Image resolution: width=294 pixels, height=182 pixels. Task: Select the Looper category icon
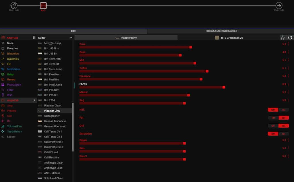[3, 137]
